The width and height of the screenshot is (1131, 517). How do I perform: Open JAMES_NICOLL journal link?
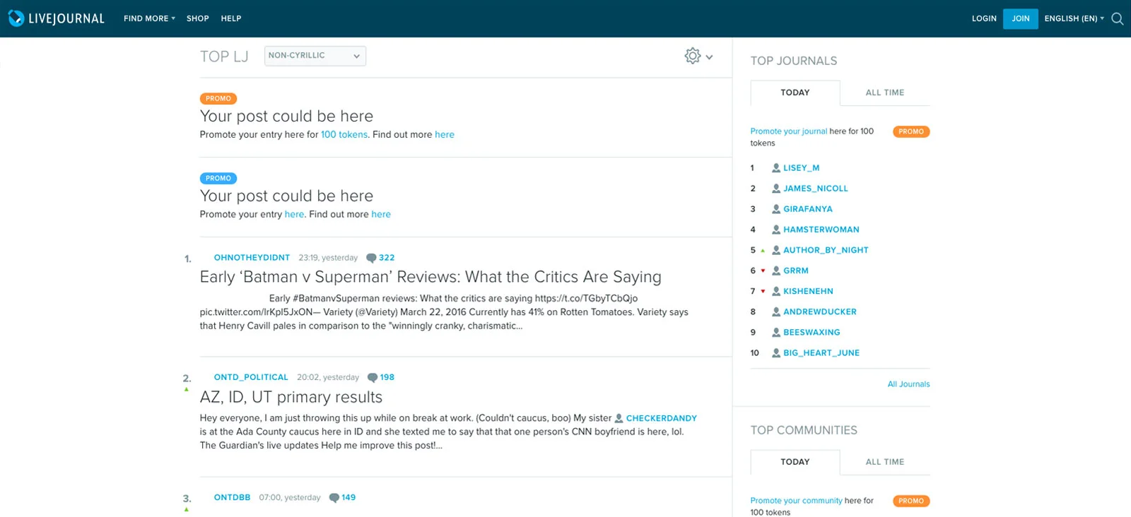[815, 189]
